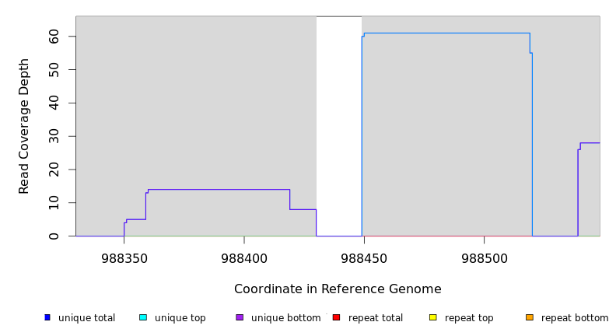The image size is (616, 336).
Task: Click the white unshaded gap in the plot
Action: [339, 124]
